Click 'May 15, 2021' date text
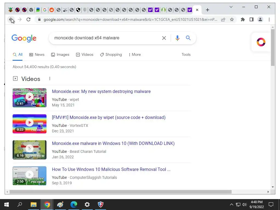This screenshot has width=280, height=210. [x=63, y=105]
